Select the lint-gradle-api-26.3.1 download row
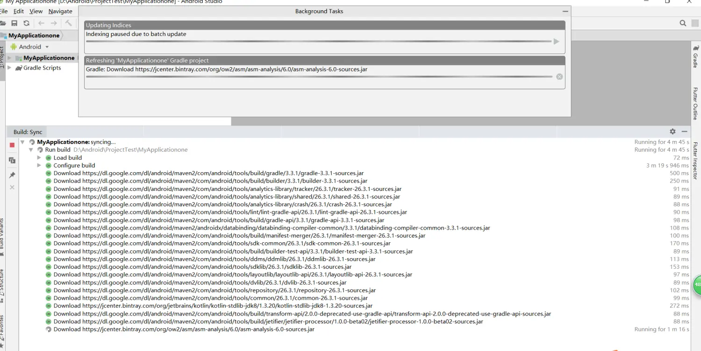The width and height of the screenshot is (701, 351). click(230, 212)
